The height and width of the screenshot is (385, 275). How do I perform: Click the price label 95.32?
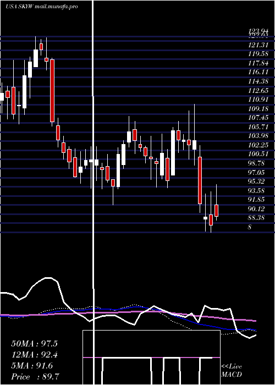[256, 181]
